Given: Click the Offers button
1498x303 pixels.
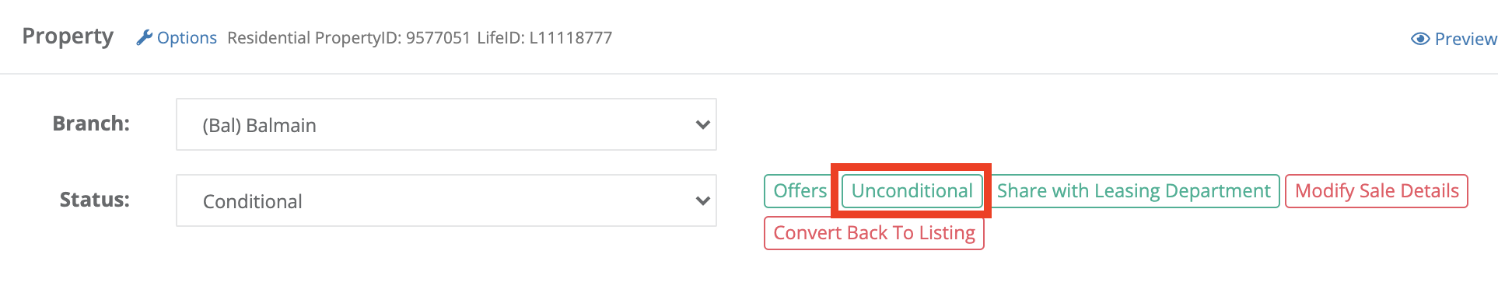Looking at the screenshot, I should (800, 191).
